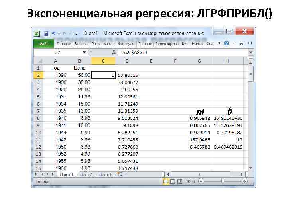Switch to Normal view icon in status bar
This screenshot has height=215, width=287.
point(166,182)
